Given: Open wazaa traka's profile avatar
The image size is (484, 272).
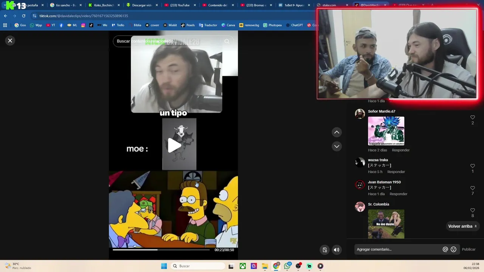Looking at the screenshot, I should [360, 162].
